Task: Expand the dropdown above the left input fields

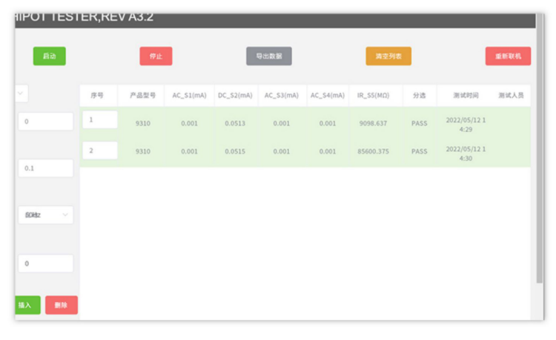Action: point(21,94)
